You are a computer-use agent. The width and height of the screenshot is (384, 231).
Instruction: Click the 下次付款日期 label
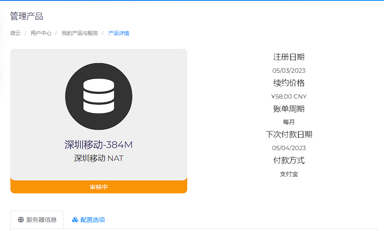coord(289,135)
